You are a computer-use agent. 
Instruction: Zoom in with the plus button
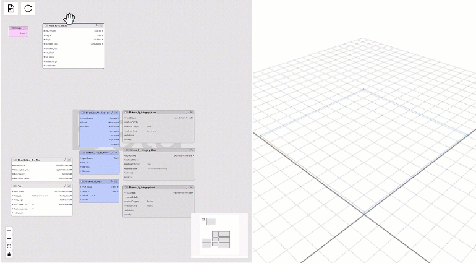coord(9,231)
